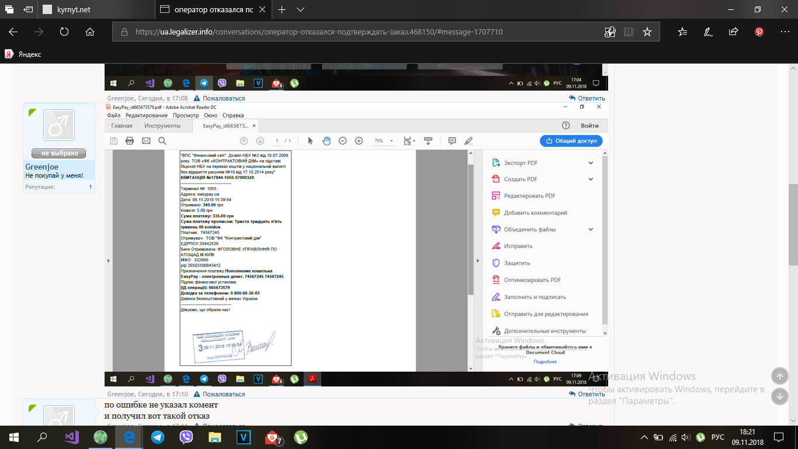
Task: Open a new Edge tab
Action: pos(282,10)
